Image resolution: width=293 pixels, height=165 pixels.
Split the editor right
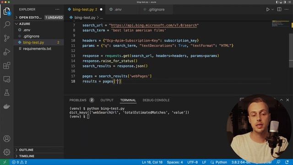click(279, 9)
